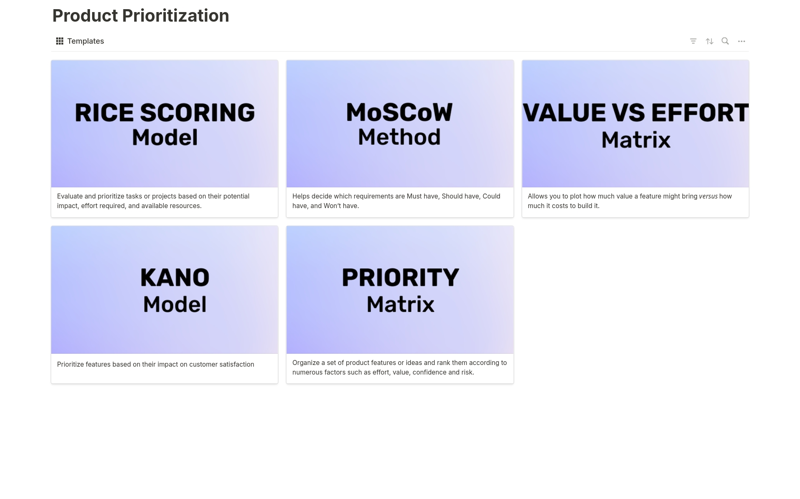Open the three-dot more options menu
Viewport: 800px width, 499px height.
(x=741, y=41)
